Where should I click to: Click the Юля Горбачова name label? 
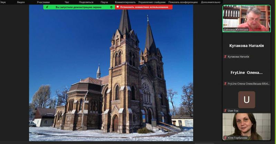[237, 138]
